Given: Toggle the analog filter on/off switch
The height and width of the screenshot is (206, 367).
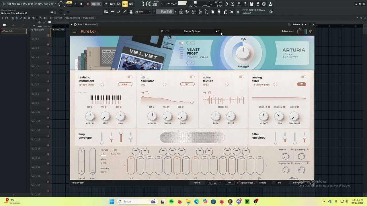Looking at the screenshot, I should click(304, 77).
